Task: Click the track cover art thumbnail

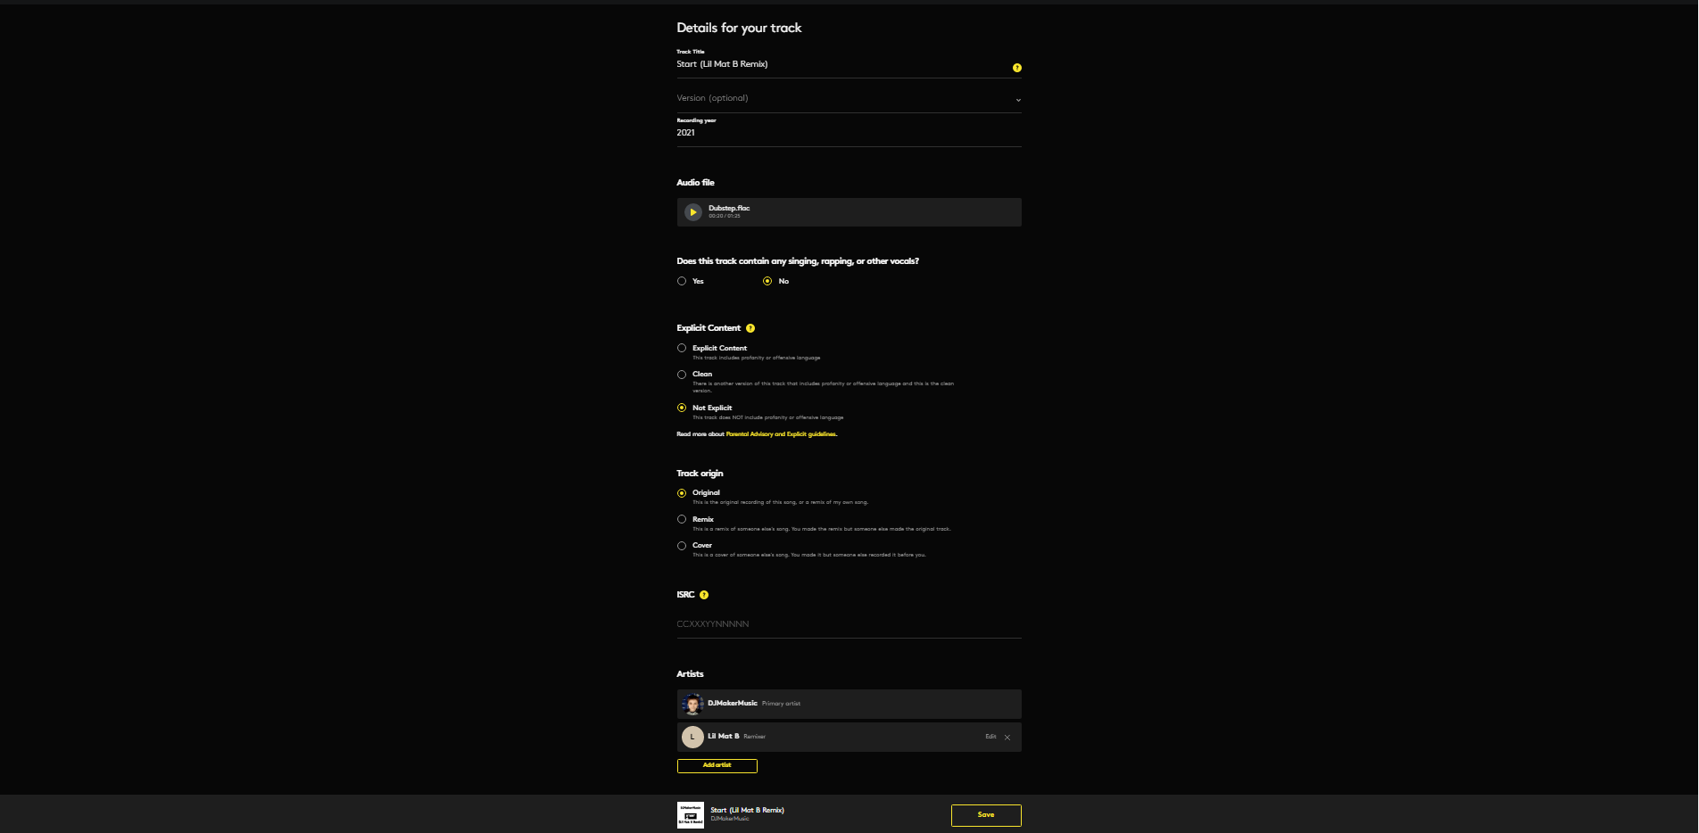Action: click(x=691, y=815)
